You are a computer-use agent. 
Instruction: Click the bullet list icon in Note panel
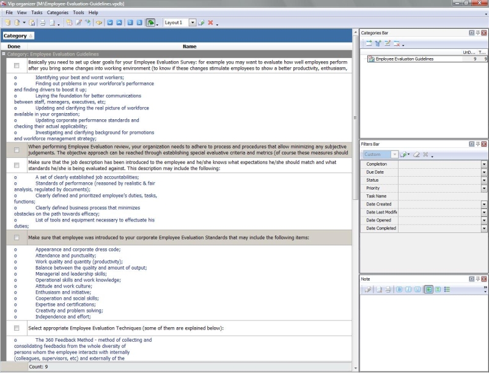tap(447, 289)
